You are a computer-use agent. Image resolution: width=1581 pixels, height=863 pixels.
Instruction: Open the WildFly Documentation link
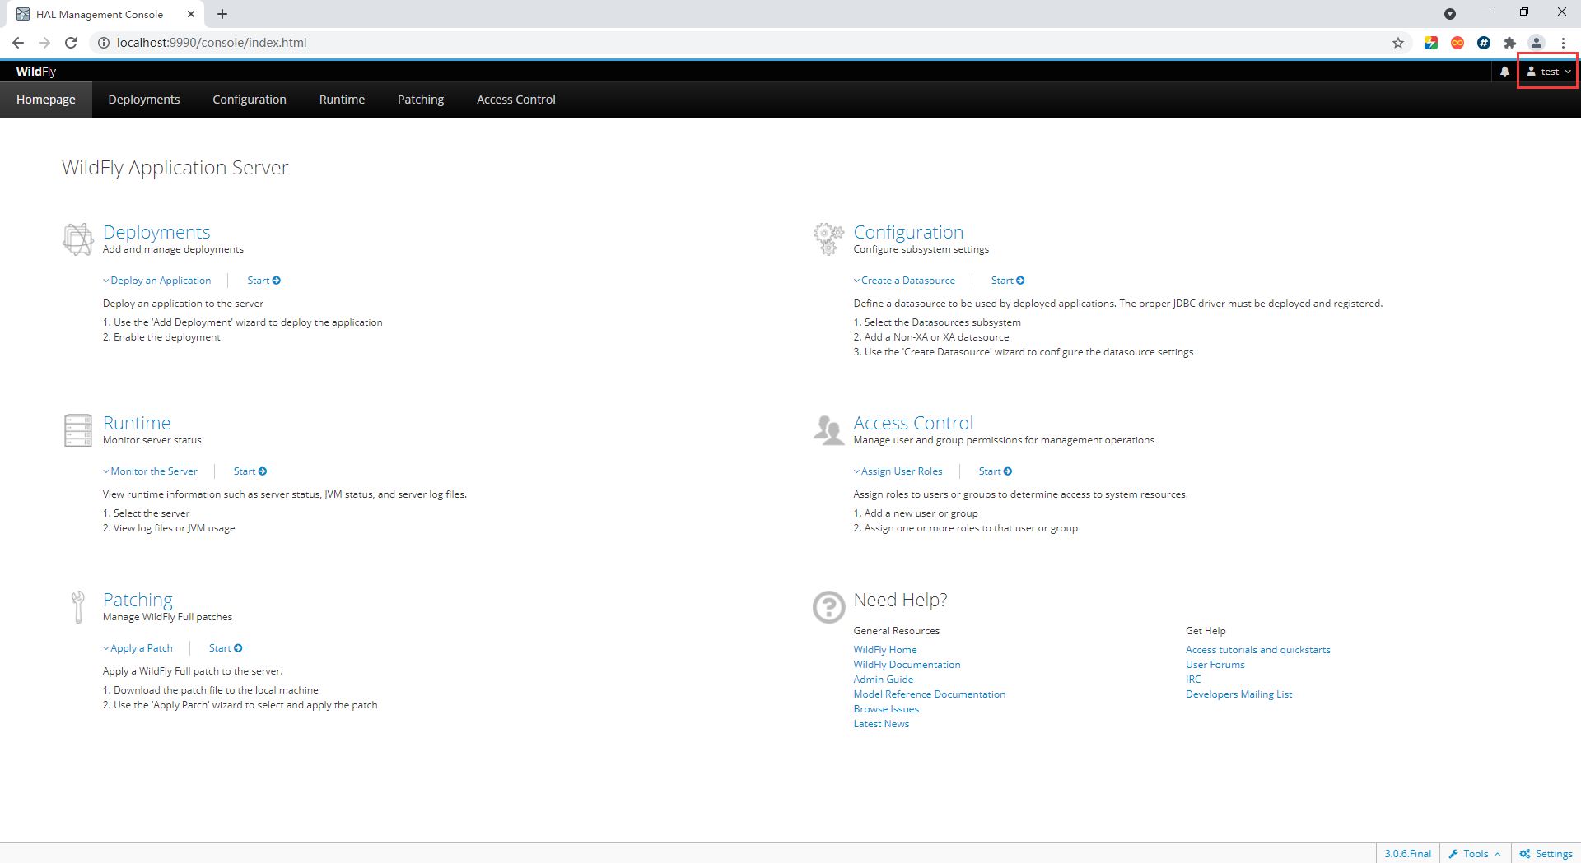pos(907,665)
